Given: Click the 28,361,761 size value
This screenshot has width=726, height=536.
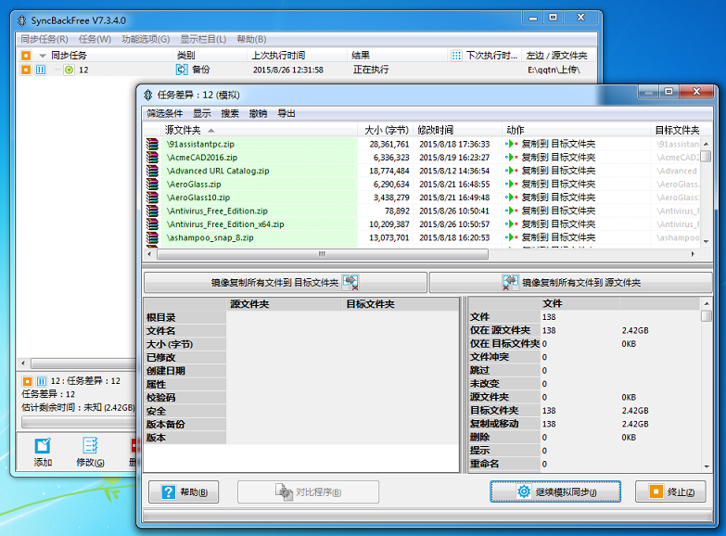Looking at the screenshot, I should pos(389,144).
